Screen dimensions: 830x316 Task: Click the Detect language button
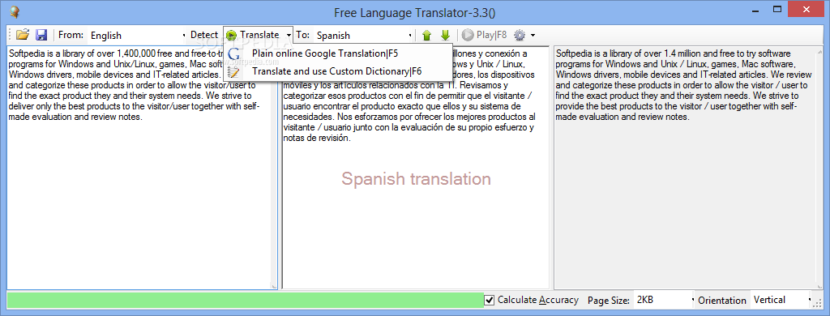(x=203, y=35)
